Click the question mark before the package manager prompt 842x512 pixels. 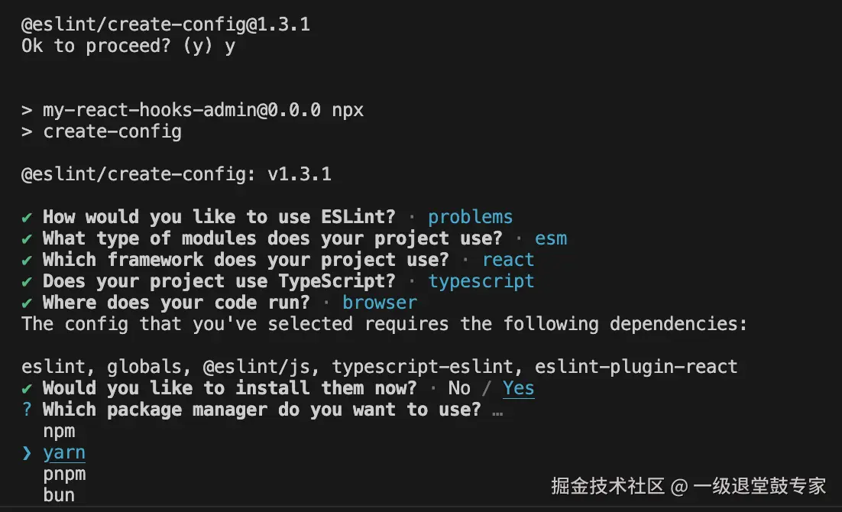pos(27,410)
